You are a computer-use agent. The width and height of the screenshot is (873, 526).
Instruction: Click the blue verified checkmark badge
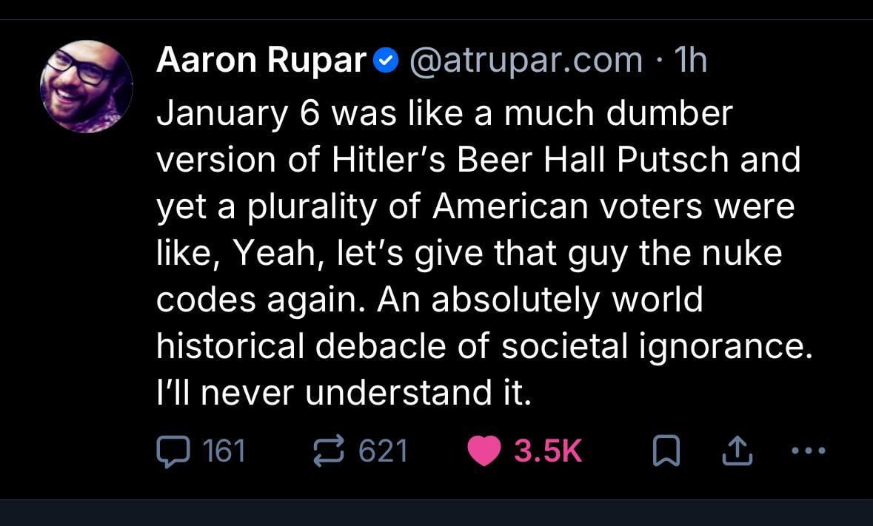point(385,61)
